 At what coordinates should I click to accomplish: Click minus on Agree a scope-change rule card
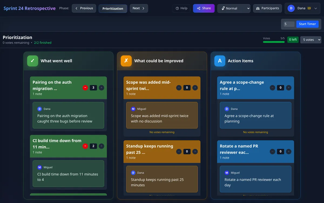tap(272, 88)
